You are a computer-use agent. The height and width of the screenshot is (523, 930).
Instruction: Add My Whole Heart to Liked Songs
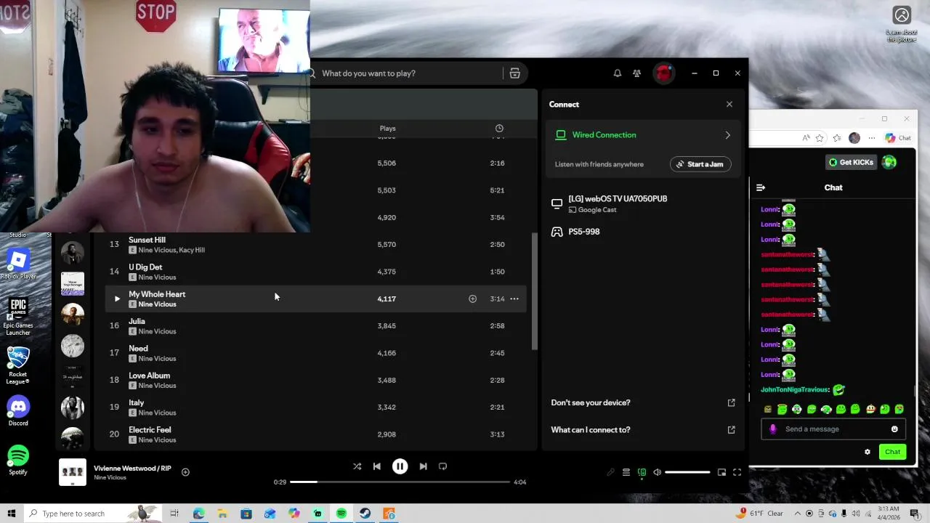pos(472,299)
